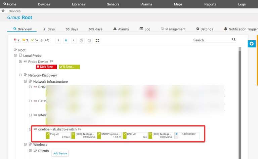Filter by up sensors count 57
Viewport: 258px width, 159px height.
coord(35,40)
